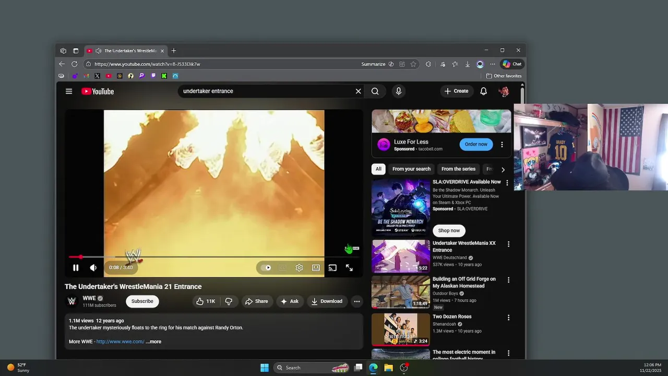Viewport: 668px width, 376px height.
Task: Download the video
Action: click(x=327, y=301)
